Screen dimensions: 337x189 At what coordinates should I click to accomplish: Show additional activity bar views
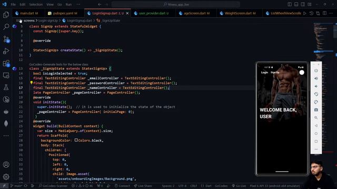(x=6, y=135)
